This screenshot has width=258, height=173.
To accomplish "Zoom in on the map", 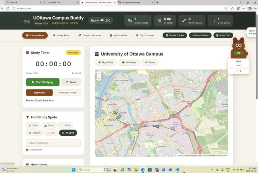I will coord(99,74).
